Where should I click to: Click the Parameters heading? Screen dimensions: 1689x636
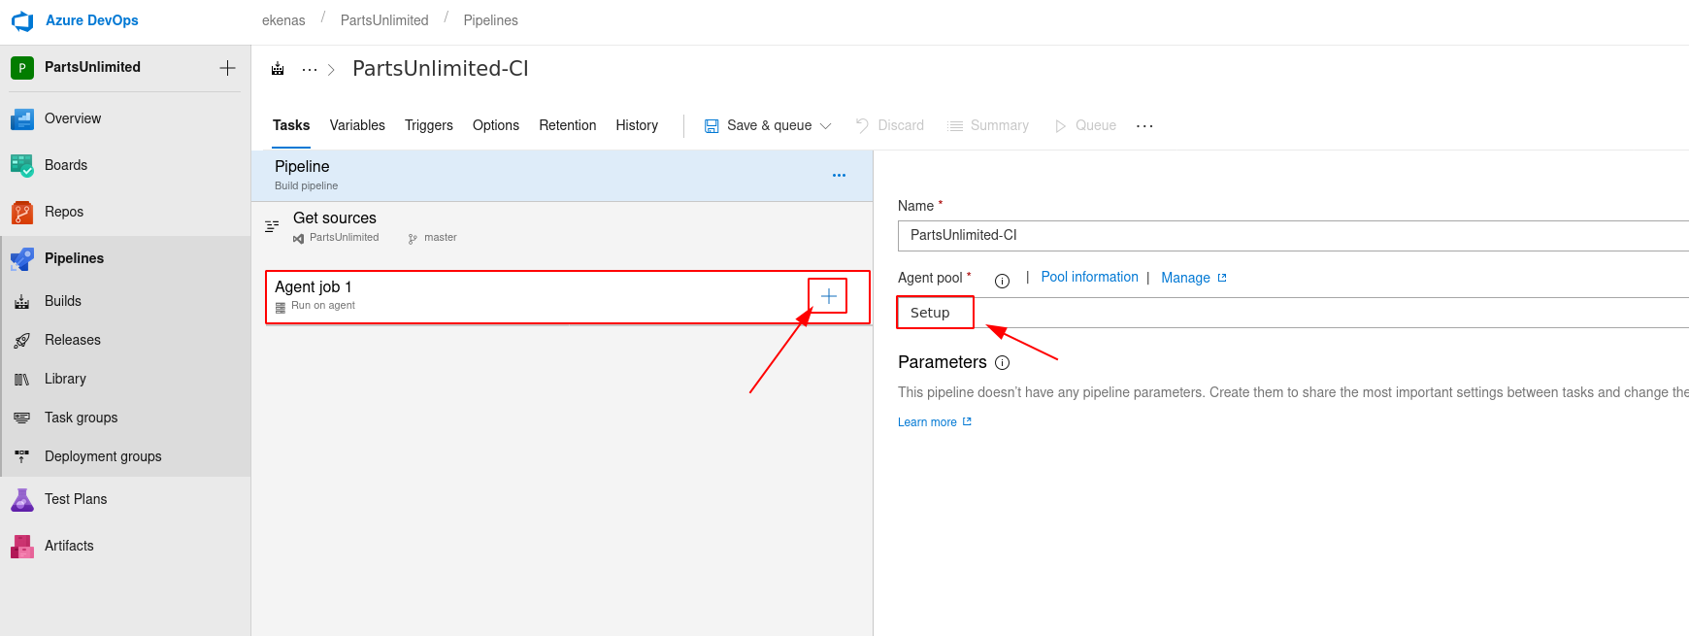943,362
